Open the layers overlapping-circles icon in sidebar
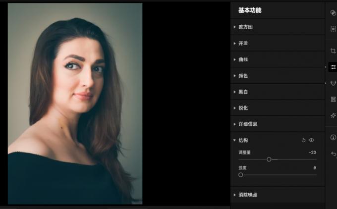The width and height of the screenshot is (337, 209). [333, 13]
